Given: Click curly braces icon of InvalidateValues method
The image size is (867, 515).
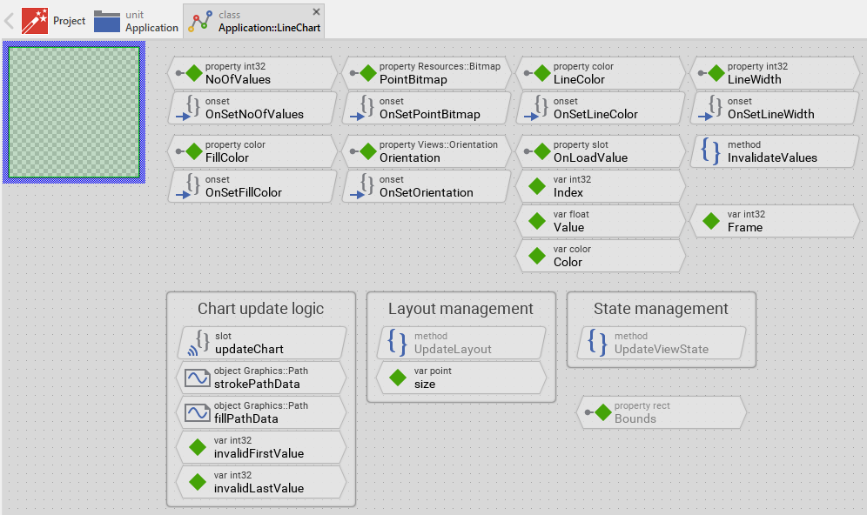Looking at the screenshot, I should (710, 151).
